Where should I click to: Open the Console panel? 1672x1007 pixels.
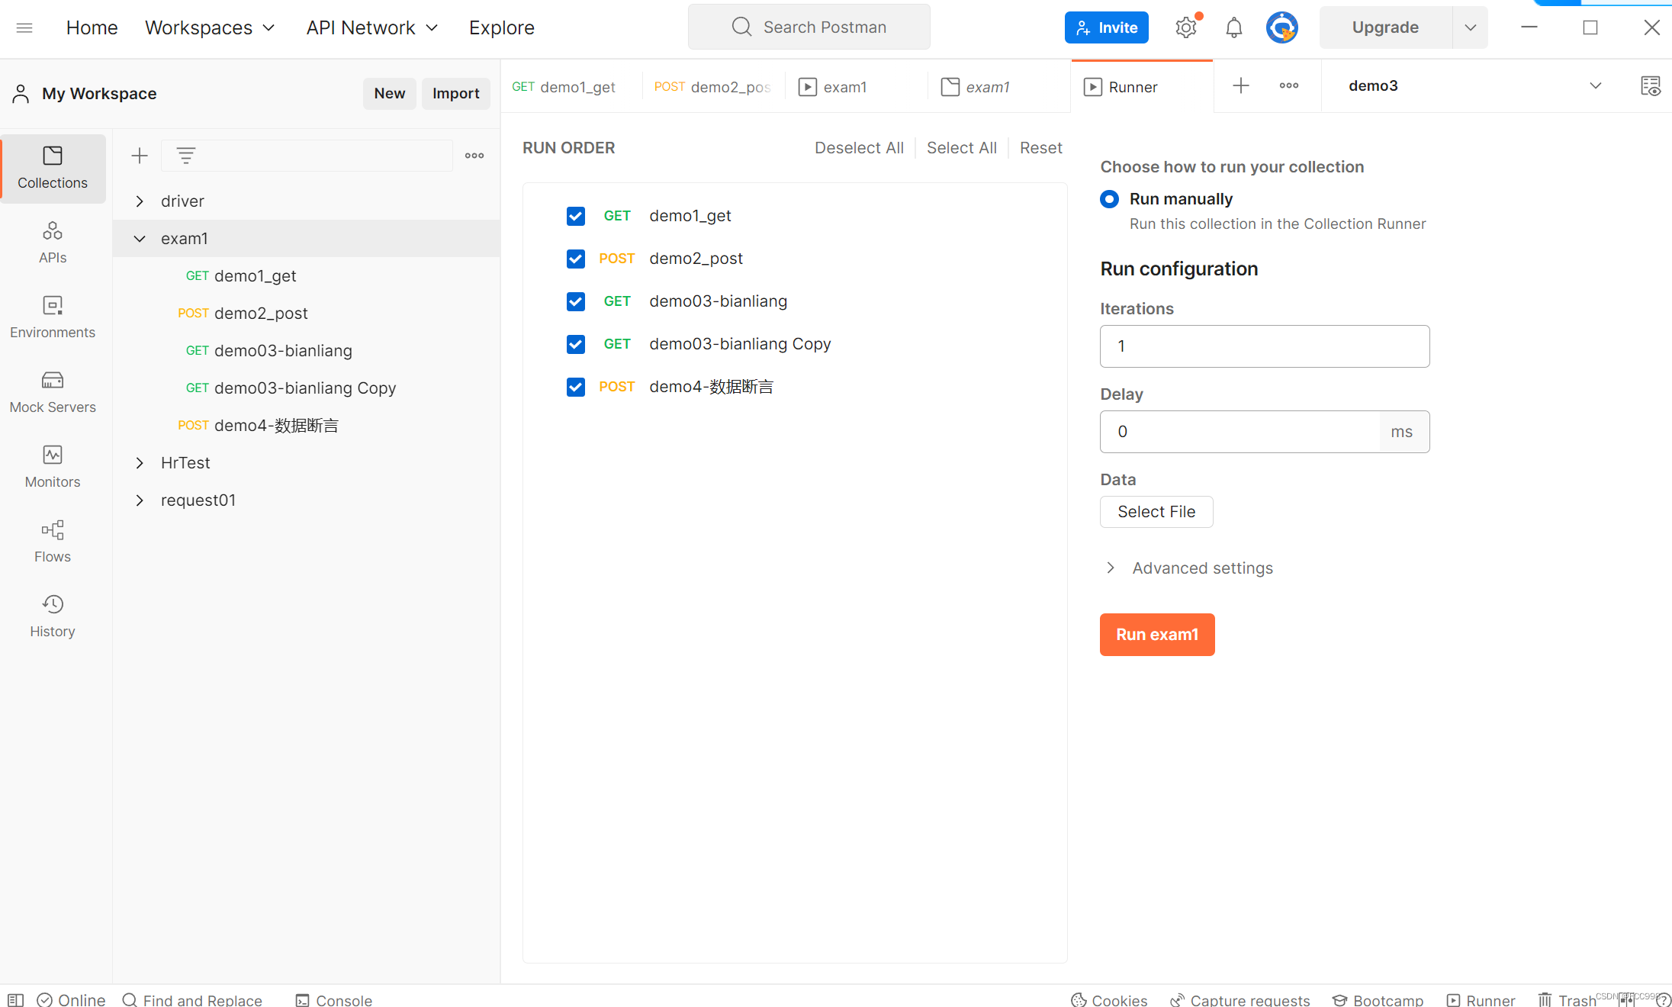coord(334,999)
